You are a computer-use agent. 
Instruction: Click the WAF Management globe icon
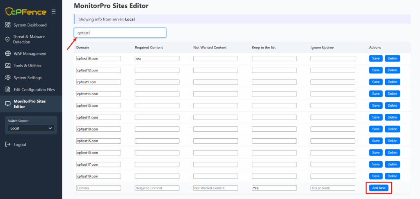coord(7,54)
